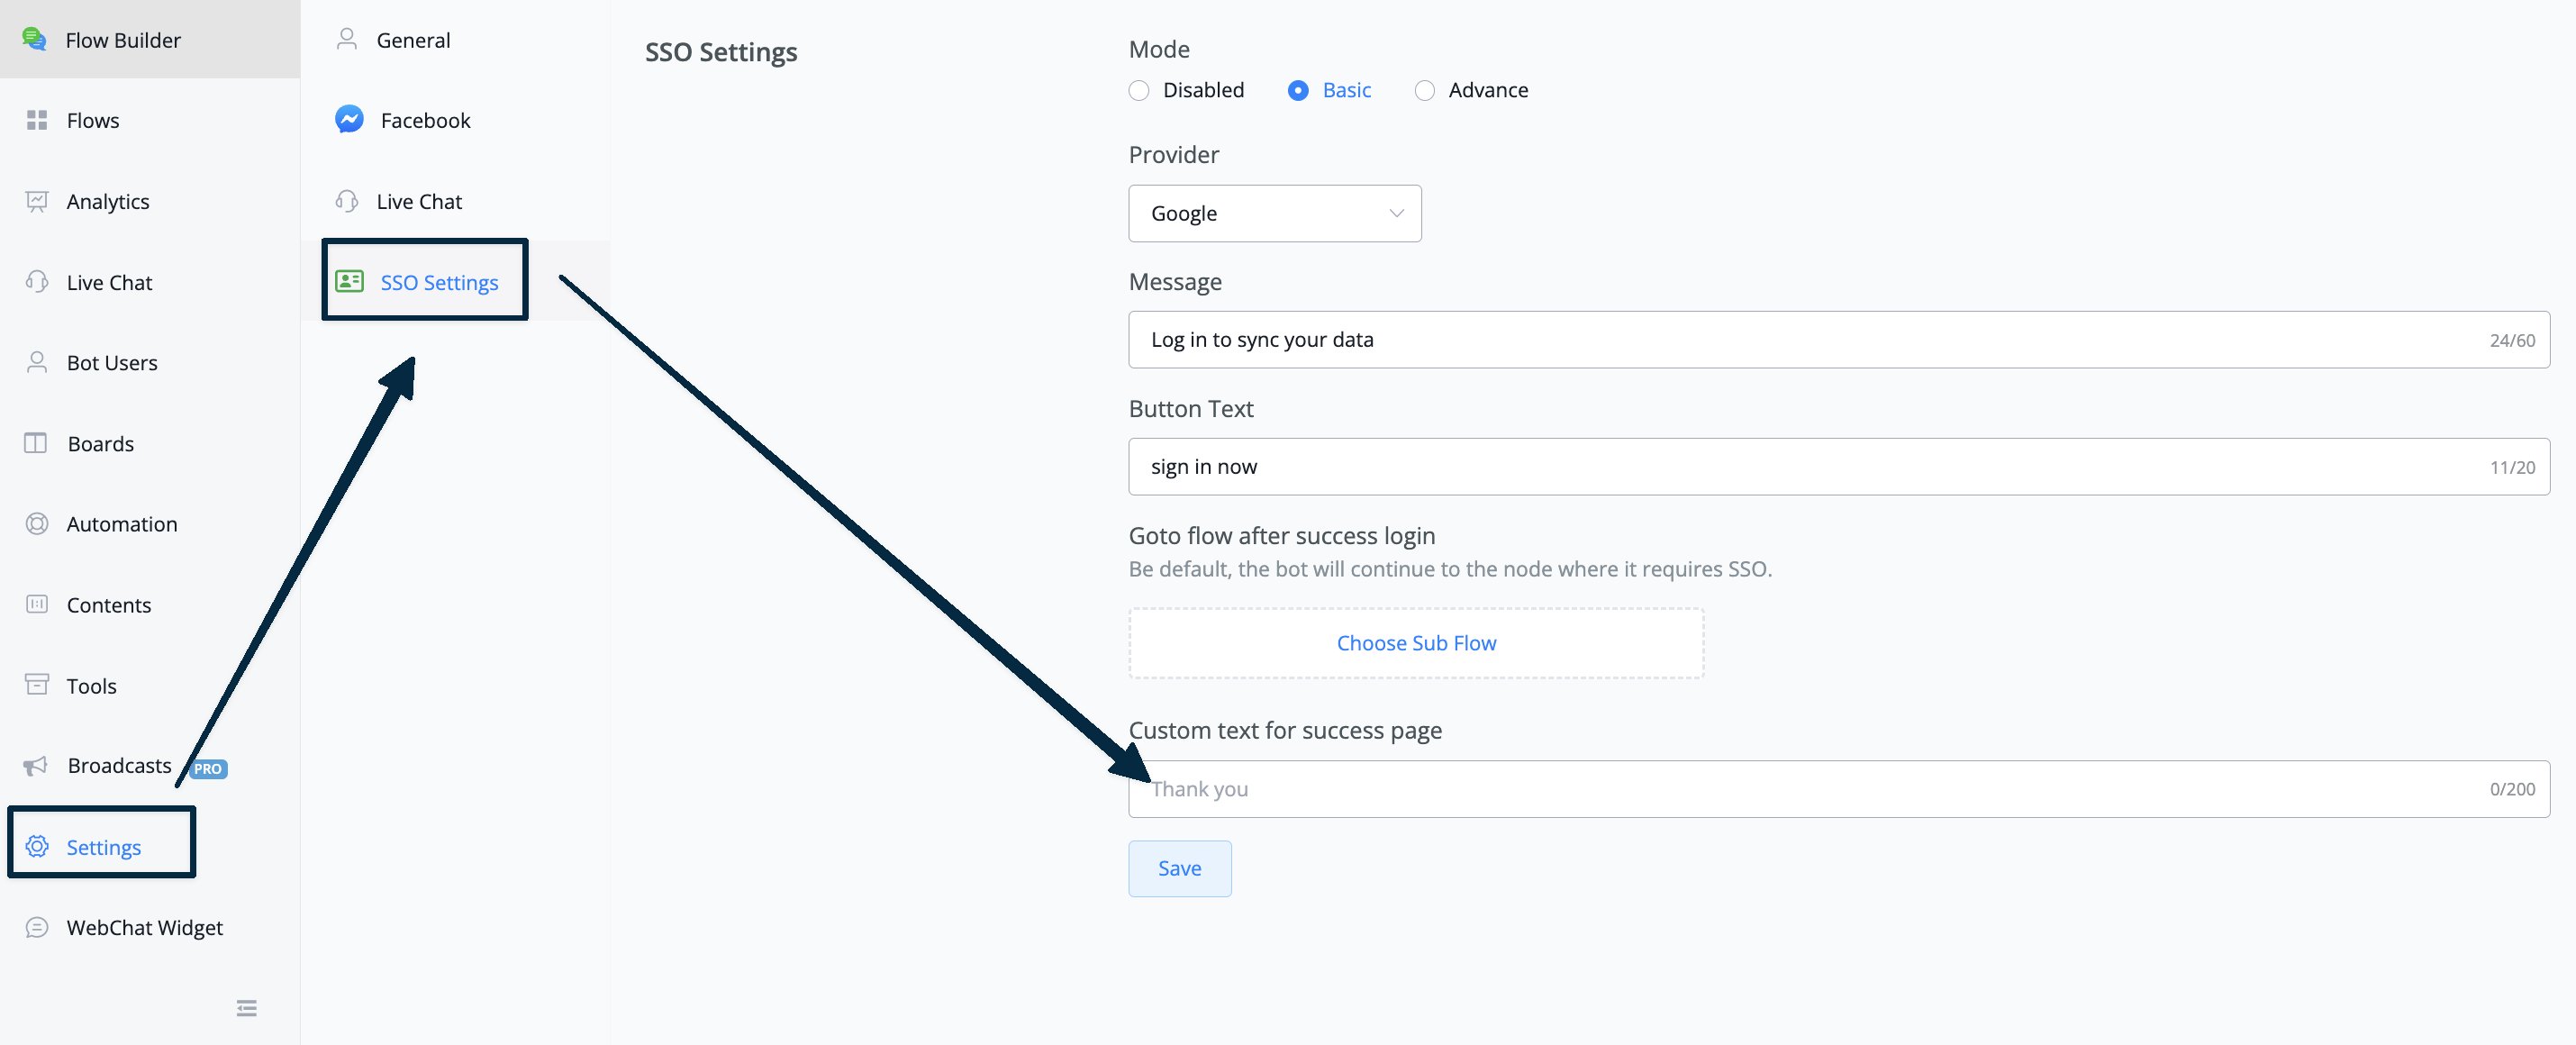Select the Basic mode radio button
Viewport: 2576px width, 1045px height.
point(1298,90)
